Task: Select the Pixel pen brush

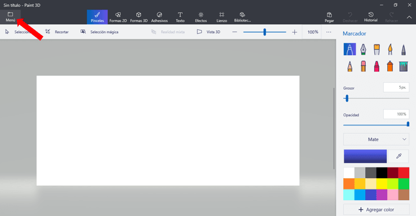Action: pyautogui.click(x=404, y=50)
